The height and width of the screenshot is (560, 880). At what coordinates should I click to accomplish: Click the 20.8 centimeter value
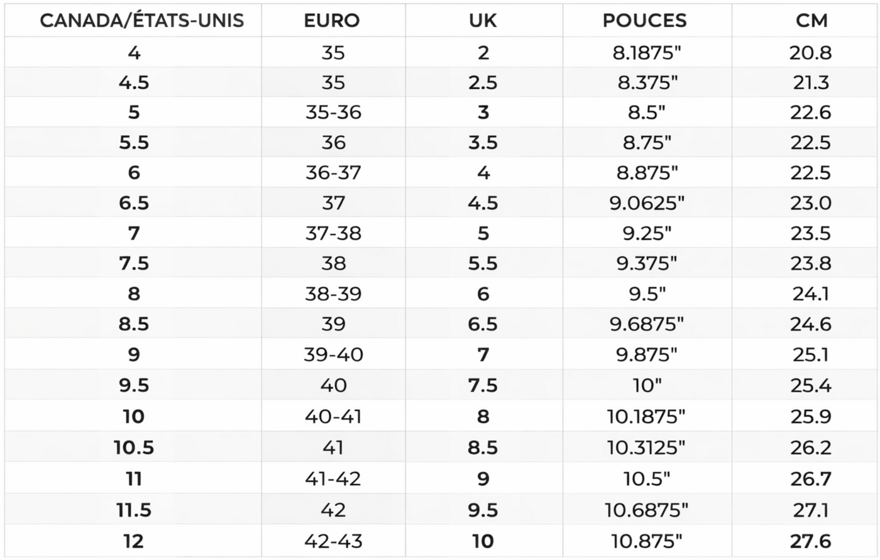[x=811, y=52]
